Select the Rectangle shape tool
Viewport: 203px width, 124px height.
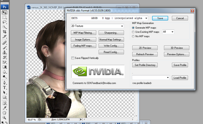pos(4,97)
